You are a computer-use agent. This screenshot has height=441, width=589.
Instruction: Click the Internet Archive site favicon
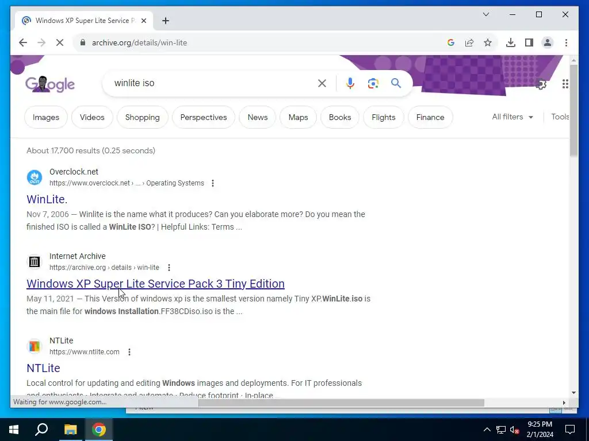click(35, 262)
